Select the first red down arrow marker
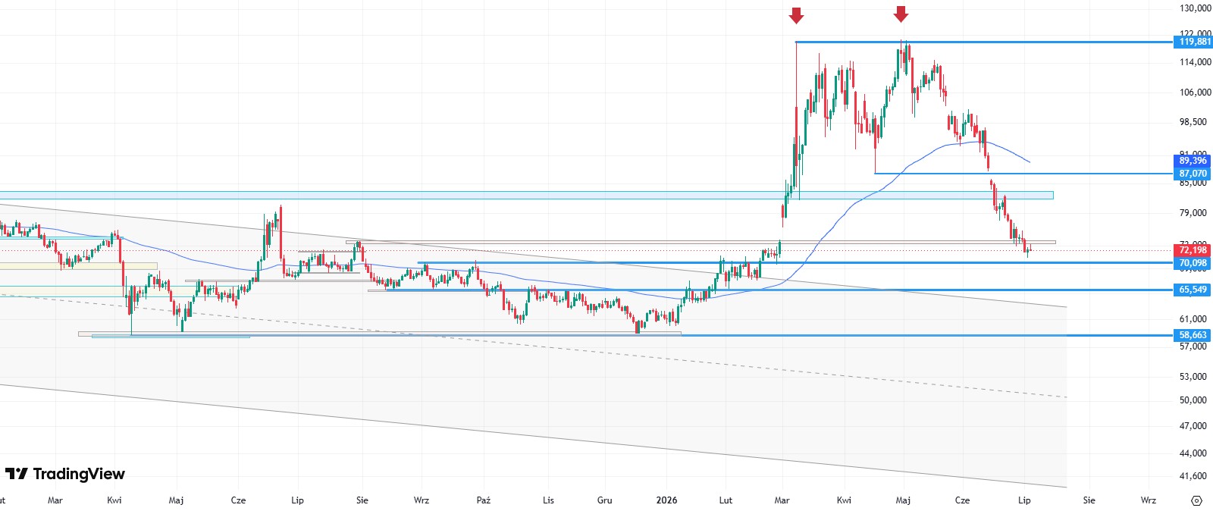Viewport: 1213px width, 511px height. [x=796, y=15]
